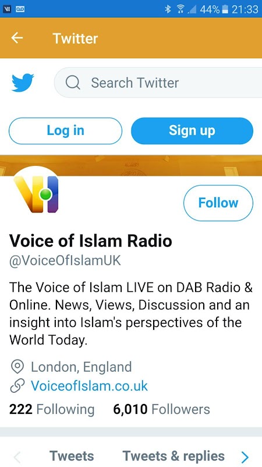Focus the Search Twitter field

click(x=159, y=82)
